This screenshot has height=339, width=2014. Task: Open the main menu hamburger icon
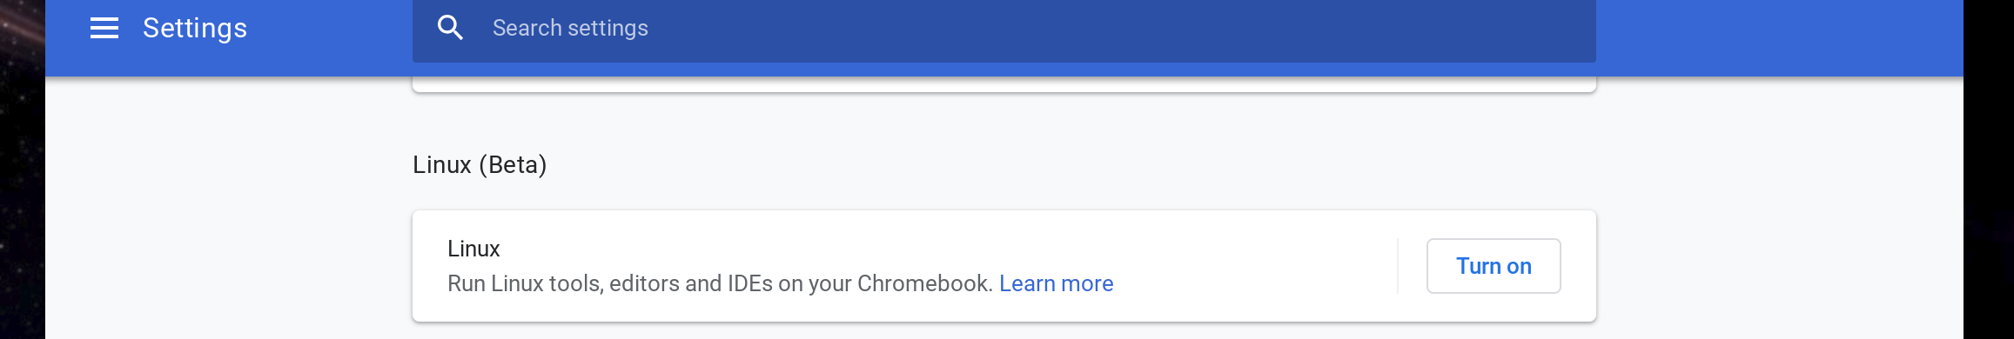[x=104, y=28]
